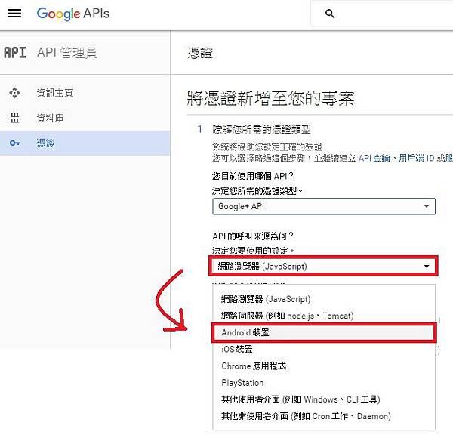Select 網路伺服器 (node.js, Tomcat) option
Image resolution: width=453 pixels, height=438 pixels.
(x=324, y=316)
